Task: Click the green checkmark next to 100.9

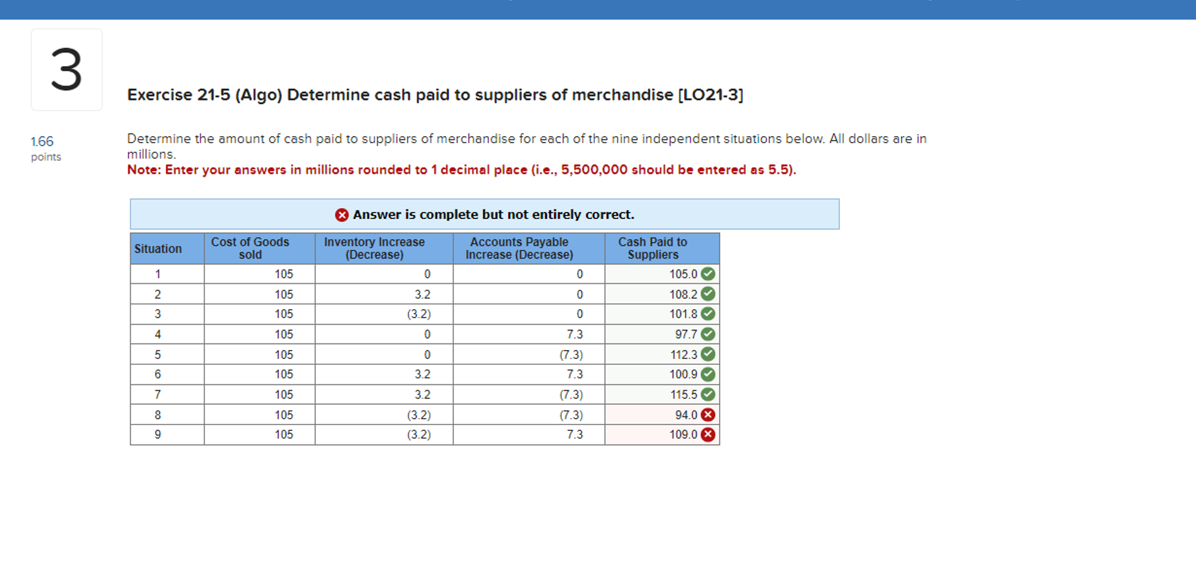Action: pyautogui.click(x=708, y=375)
